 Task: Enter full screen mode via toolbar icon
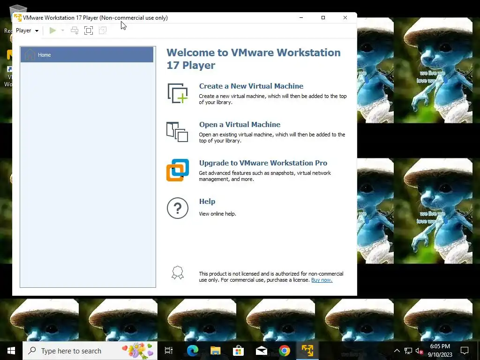[x=89, y=30]
